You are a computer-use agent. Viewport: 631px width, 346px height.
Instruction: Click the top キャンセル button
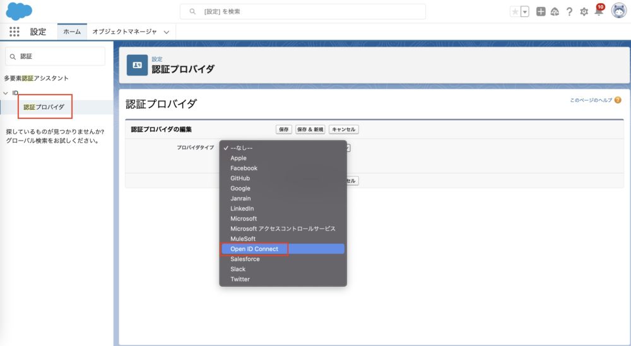click(x=343, y=129)
